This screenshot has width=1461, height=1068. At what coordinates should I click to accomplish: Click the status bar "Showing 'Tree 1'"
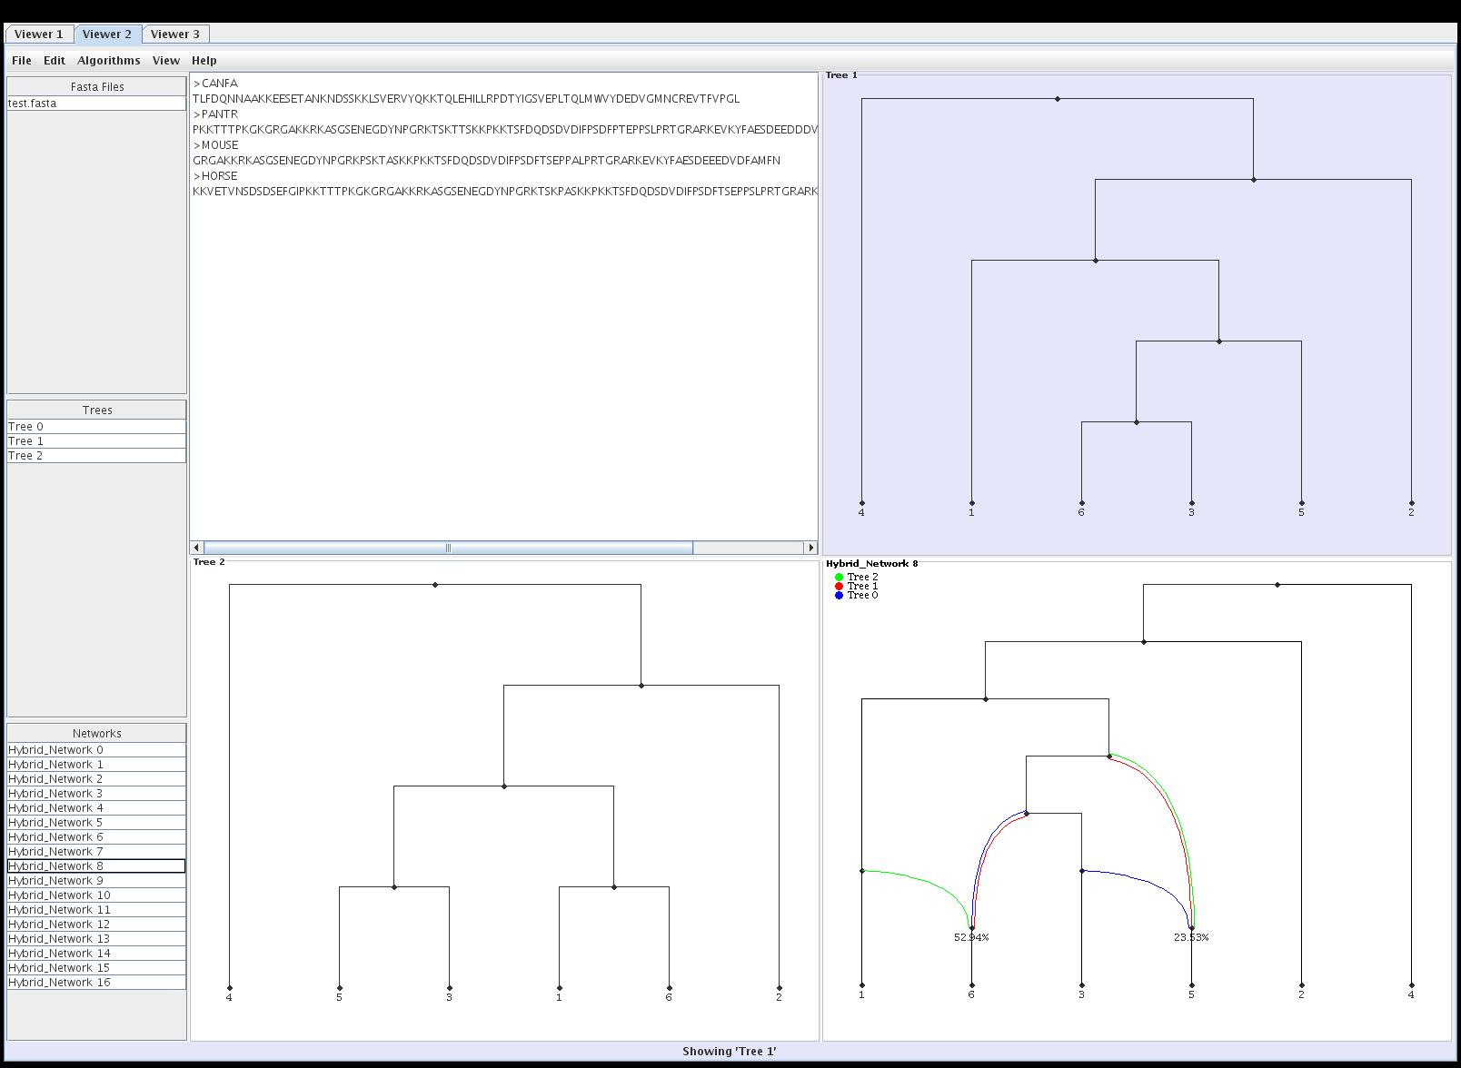pos(730,1052)
